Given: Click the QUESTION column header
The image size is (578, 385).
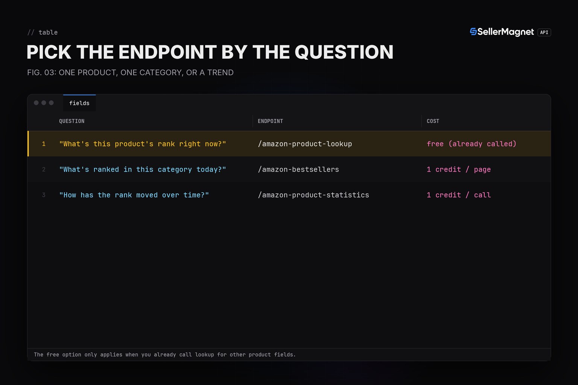Looking at the screenshot, I should 71,121.
